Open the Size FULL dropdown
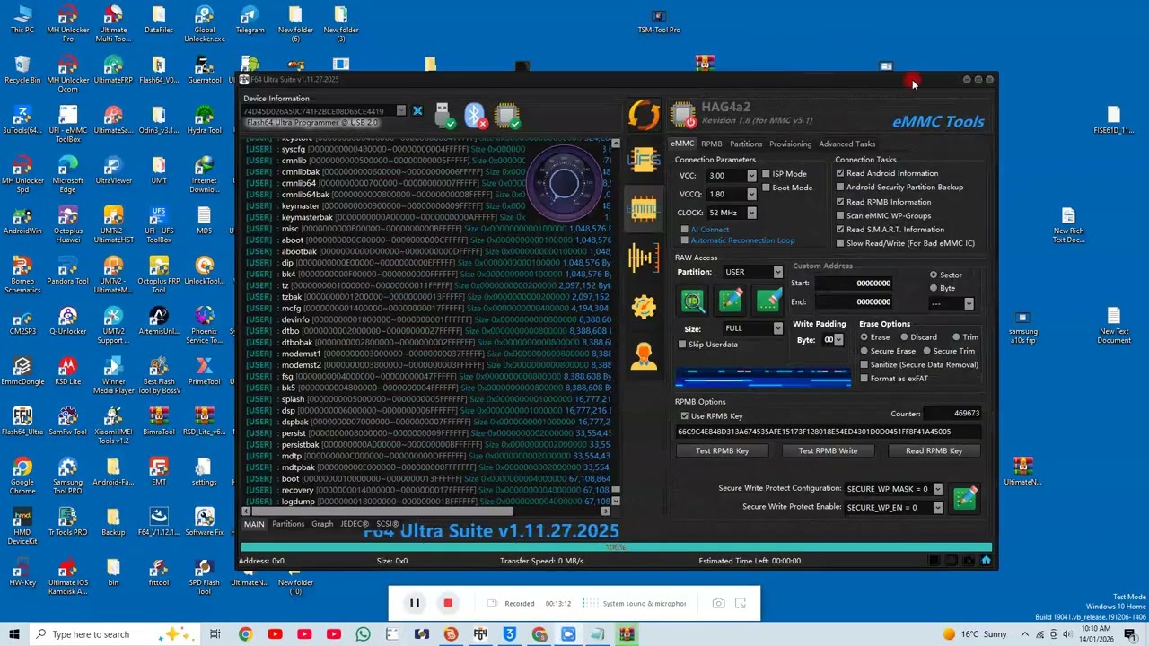The height and width of the screenshot is (646, 1149). [x=777, y=328]
